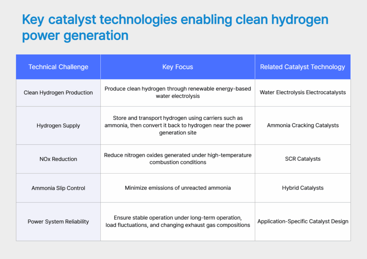Click the title 'Key catalyst technologies enabling clean hydrogen power generation'
This screenshot has width=367, height=259.
click(175, 27)
